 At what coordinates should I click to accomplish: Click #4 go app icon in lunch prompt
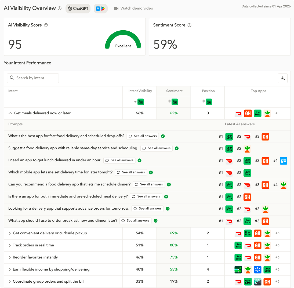point(284,161)
